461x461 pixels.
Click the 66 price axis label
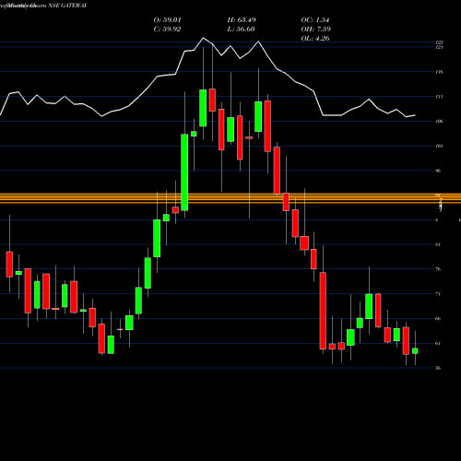[438, 319]
